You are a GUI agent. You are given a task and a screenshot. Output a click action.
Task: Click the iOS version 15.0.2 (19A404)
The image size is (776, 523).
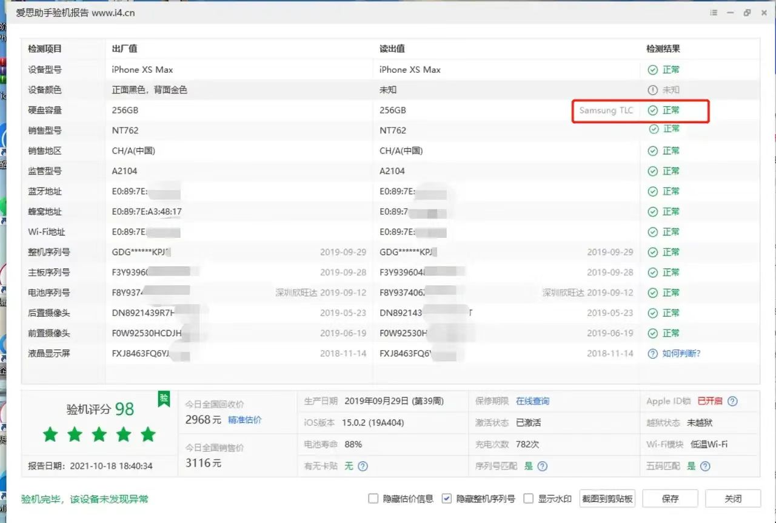tap(373, 423)
